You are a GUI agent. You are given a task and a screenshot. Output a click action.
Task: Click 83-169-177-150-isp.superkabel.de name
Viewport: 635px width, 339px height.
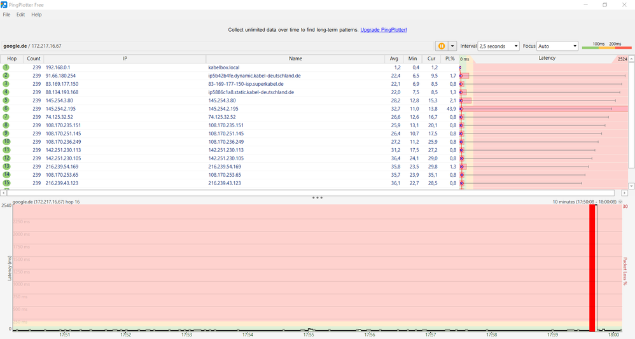[246, 84]
